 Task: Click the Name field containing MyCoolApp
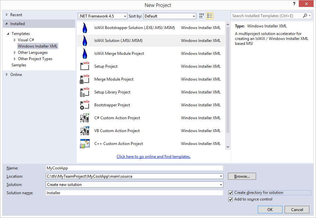(x=134, y=168)
